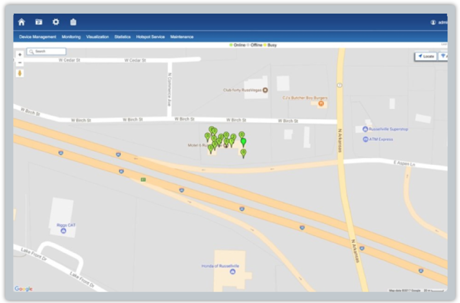Open the Monitoring menu
The height and width of the screenshot is (303, 460).
coord(71,37)
